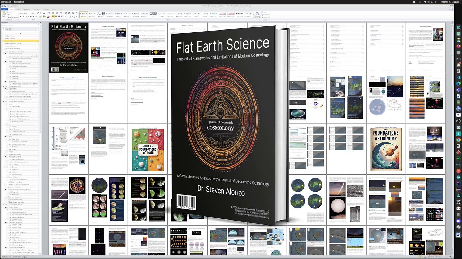
Task: Collapse Unit 2 Foundations of Math
Action: [4, 87]
